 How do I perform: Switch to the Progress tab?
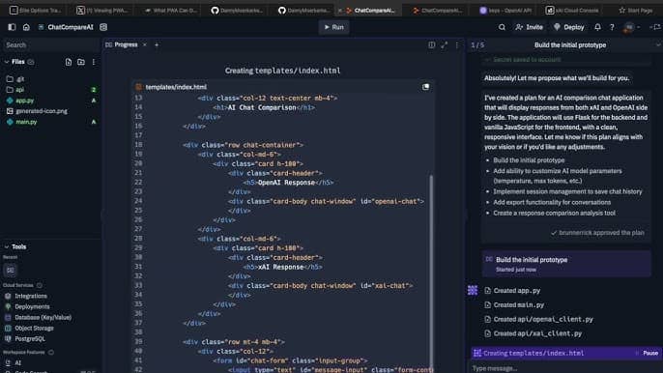pos(126,44)
